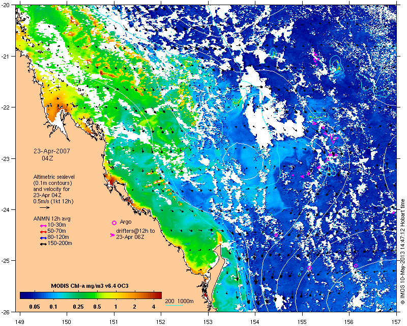Click the '50-70m' depth label
The image size is (407, 326).
(56, 231)
